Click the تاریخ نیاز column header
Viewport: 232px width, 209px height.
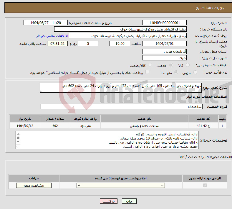(25, 119)
